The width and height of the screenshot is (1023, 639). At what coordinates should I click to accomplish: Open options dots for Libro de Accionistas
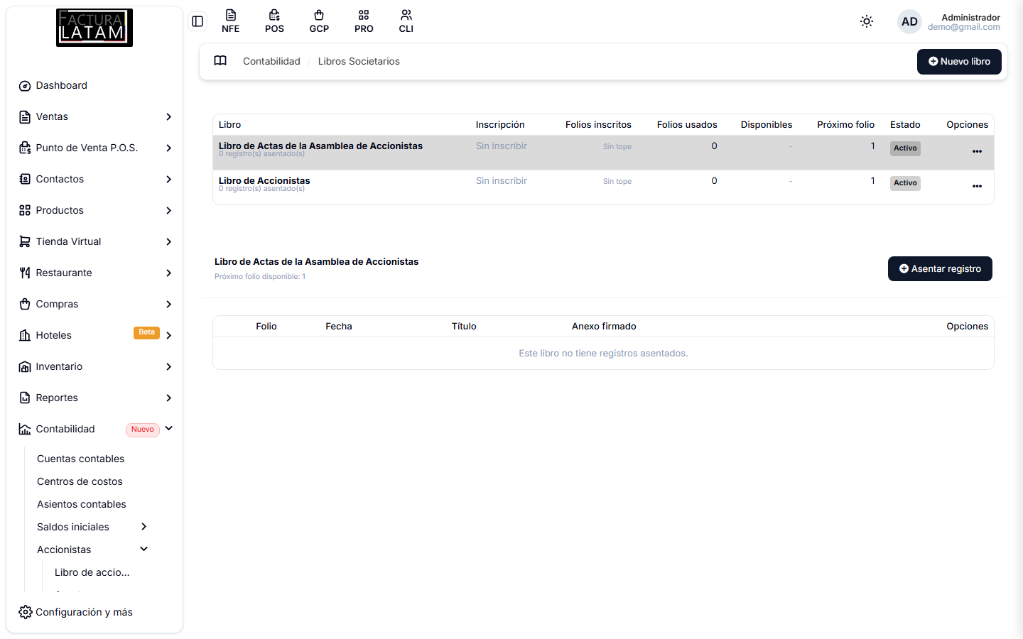click(x=977, y=186)
